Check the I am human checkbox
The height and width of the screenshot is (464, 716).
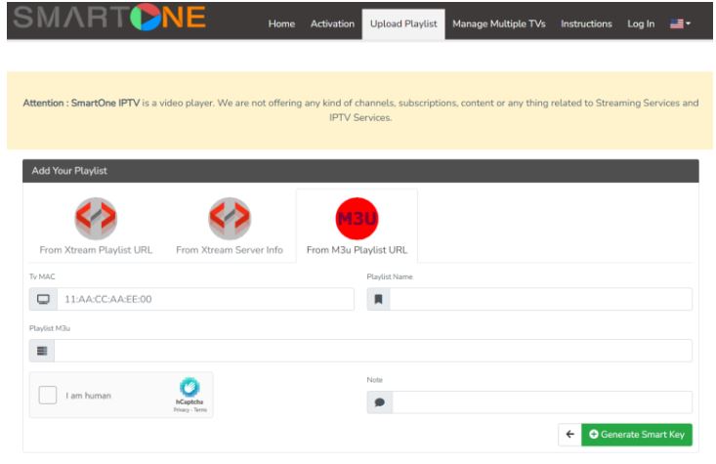click(48, 396)
